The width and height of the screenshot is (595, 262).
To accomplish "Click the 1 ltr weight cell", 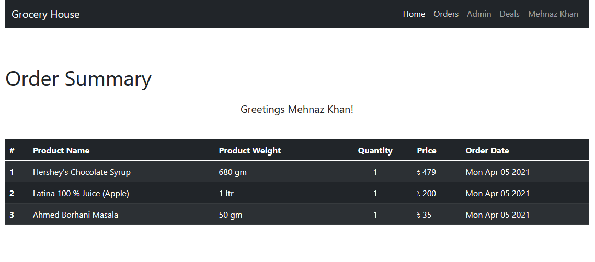I will pyautogui.click(x=226, y=194).
